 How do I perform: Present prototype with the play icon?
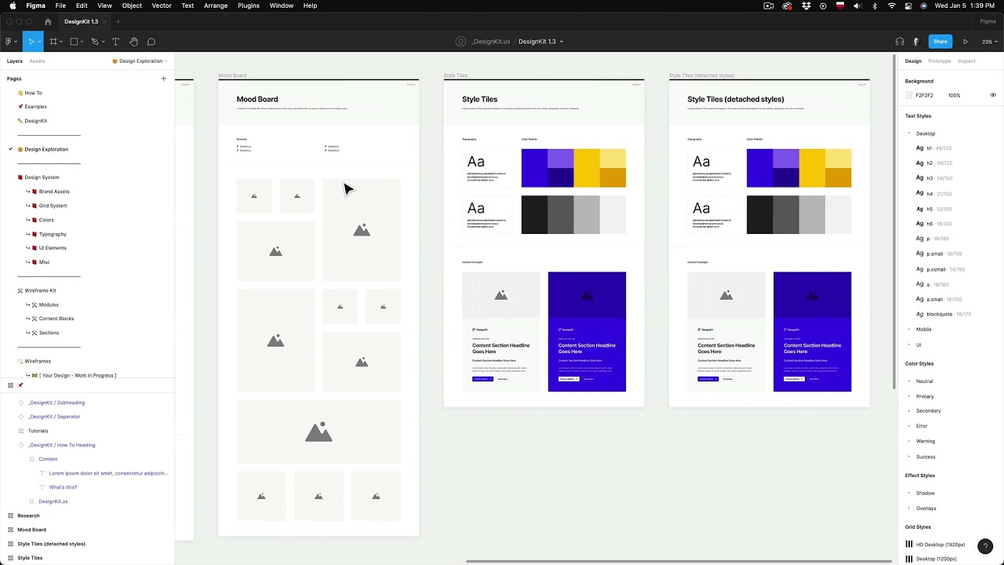966,42
